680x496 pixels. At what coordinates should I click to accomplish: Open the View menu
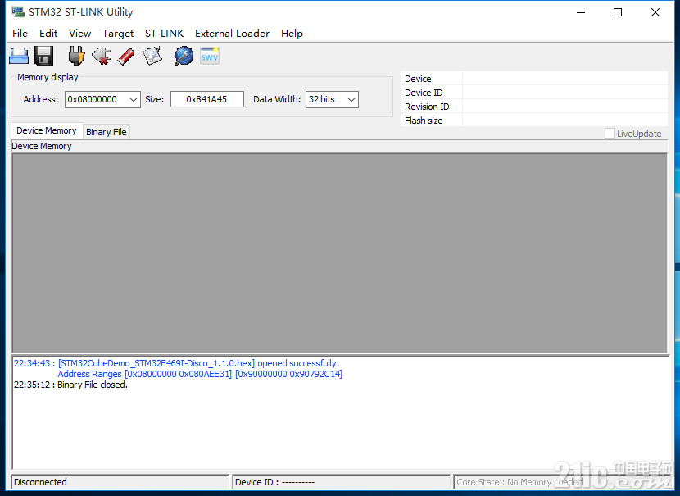coord(79,34)
